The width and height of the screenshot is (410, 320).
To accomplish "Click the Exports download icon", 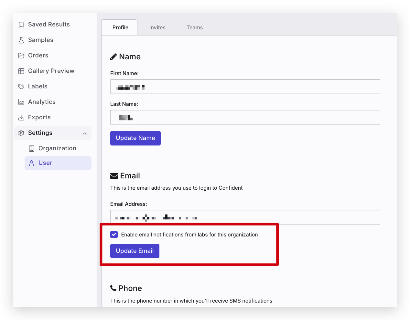I will click(21, 118).
